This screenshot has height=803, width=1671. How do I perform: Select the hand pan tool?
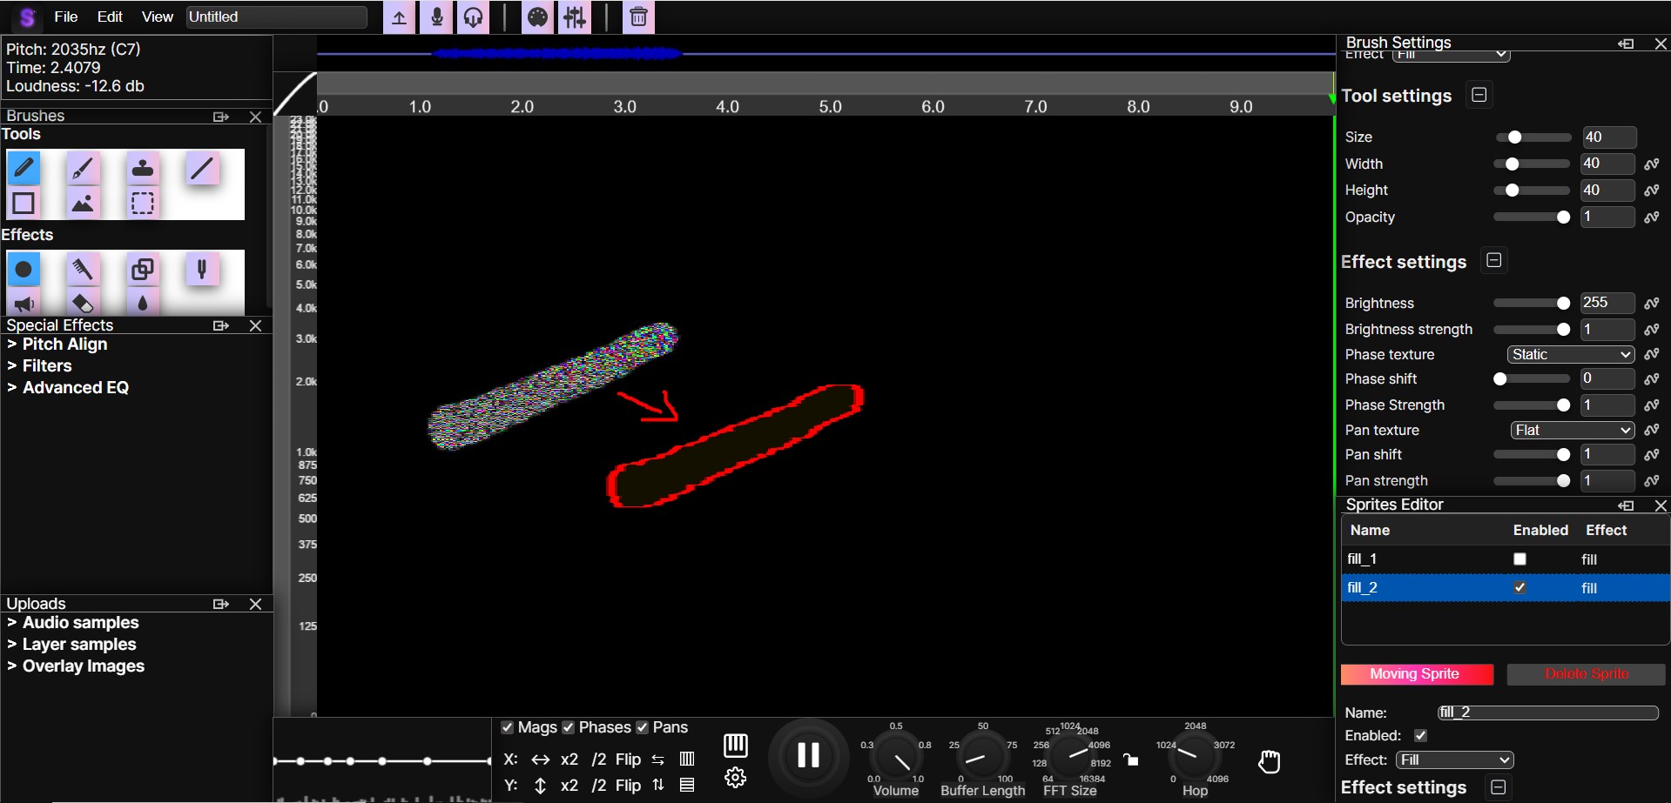(1270, 761)
